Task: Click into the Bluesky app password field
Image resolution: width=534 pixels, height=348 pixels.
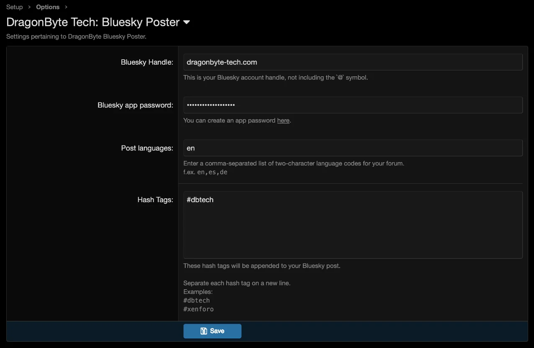Action: tap(353, 105)
